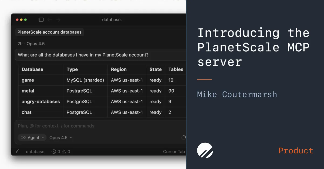Click the metal row PostgreSQL cell
Screen dimensions: 324x169
coord(79,91)
